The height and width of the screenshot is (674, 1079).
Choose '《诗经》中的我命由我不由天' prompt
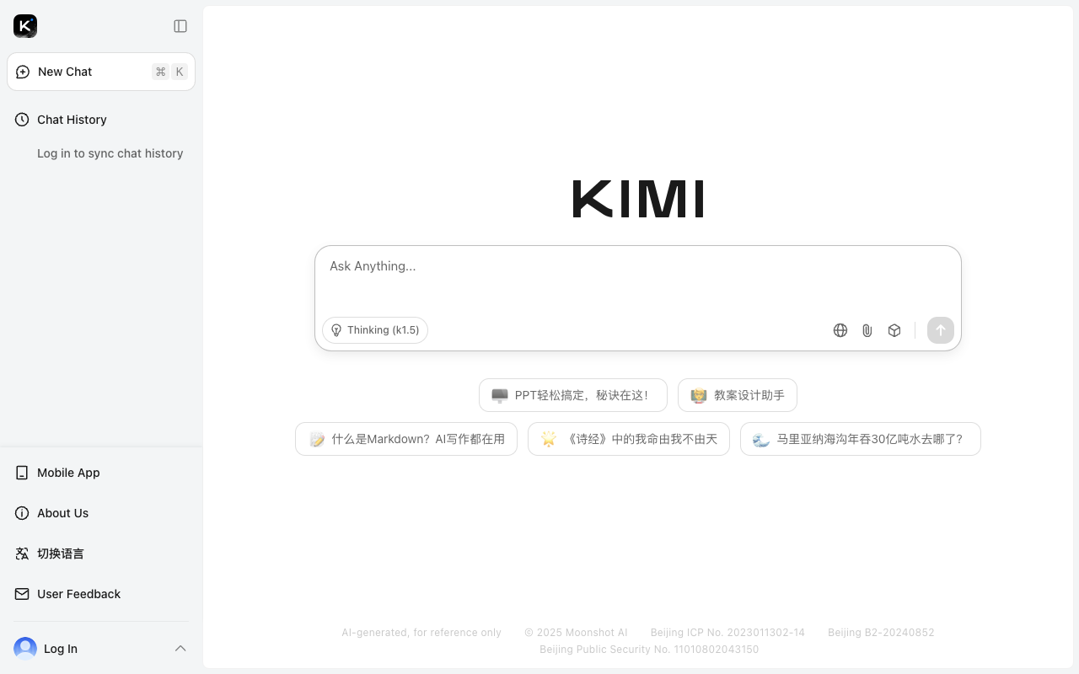[x=629, y=439]
